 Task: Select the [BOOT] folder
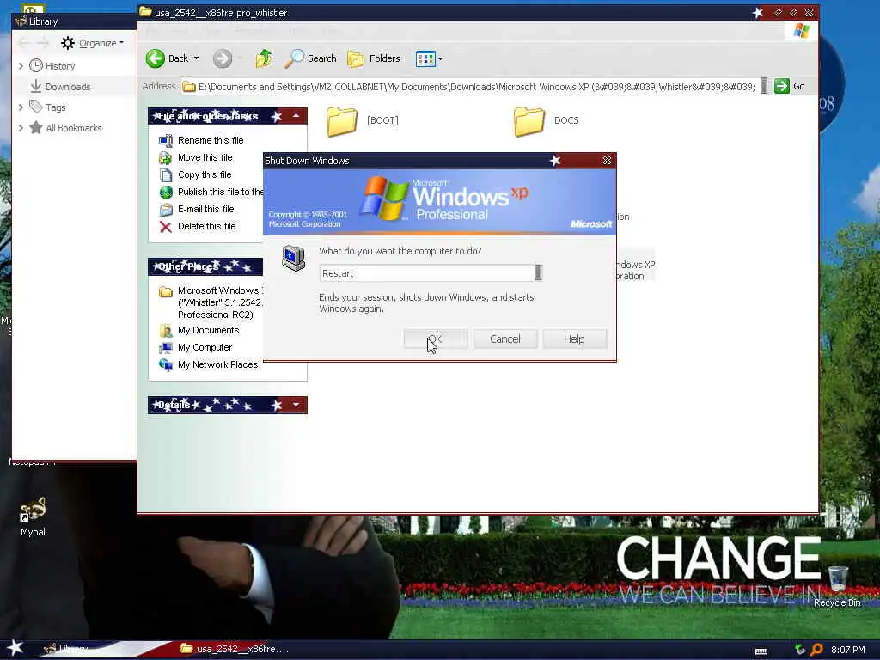tap(363, 120)
